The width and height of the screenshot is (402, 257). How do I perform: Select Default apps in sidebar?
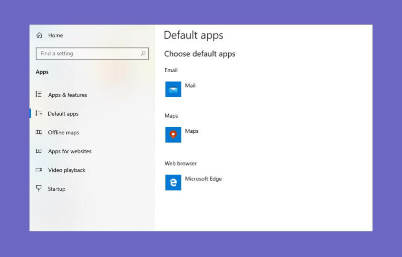[63, 114]
